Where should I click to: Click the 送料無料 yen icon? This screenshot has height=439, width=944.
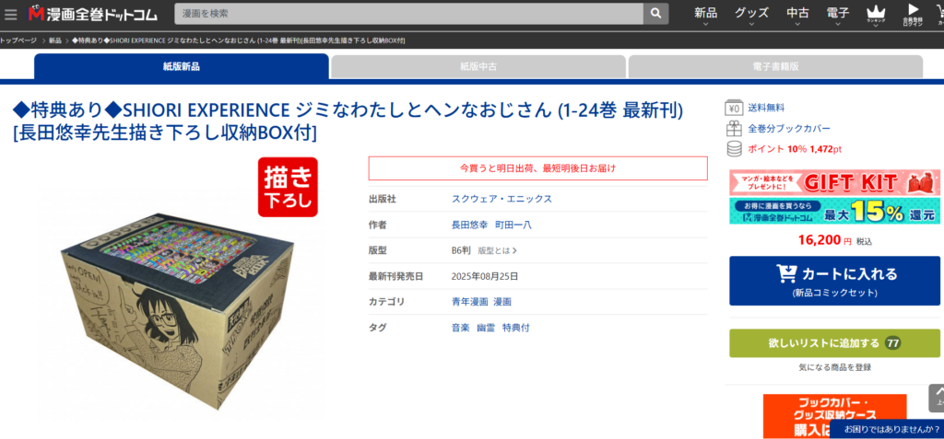pos(733,109)
